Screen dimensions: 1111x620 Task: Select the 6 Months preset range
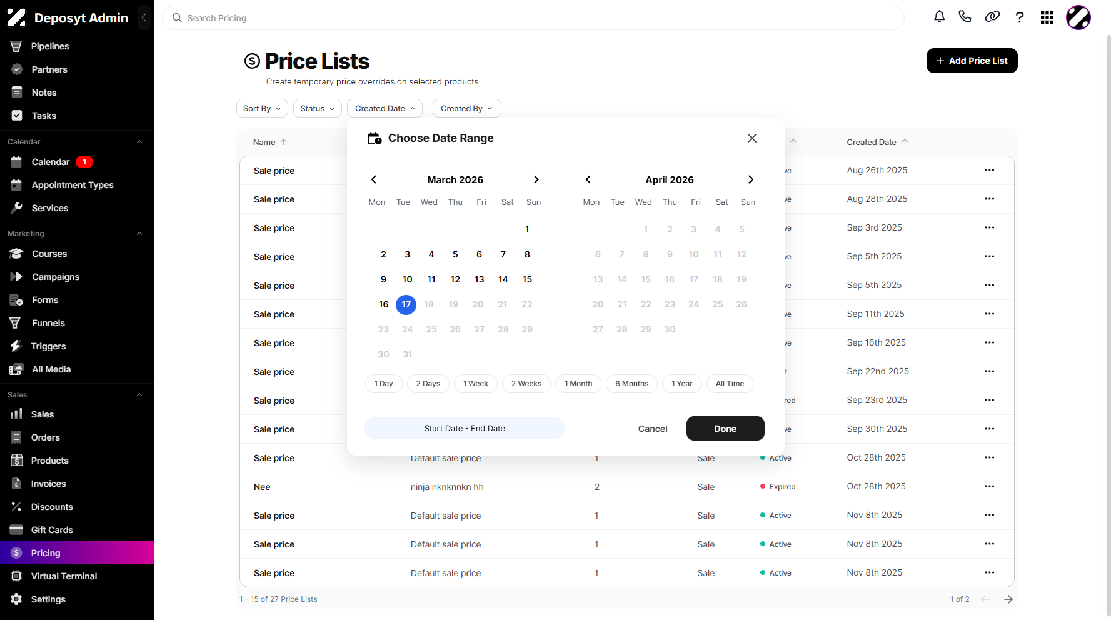(x=631, y=384)
